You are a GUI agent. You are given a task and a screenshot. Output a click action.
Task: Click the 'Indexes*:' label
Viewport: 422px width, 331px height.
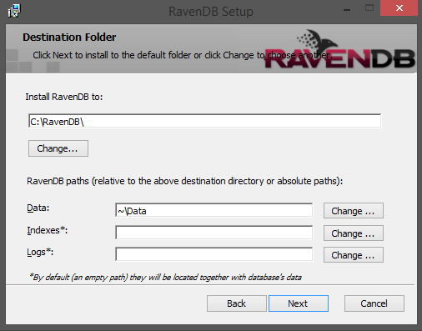tap(48, 230)
